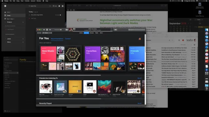Screen dimensions: 209x117
Task: Click See All for Friends Are Listening To
Action: (x=139, y=78)
